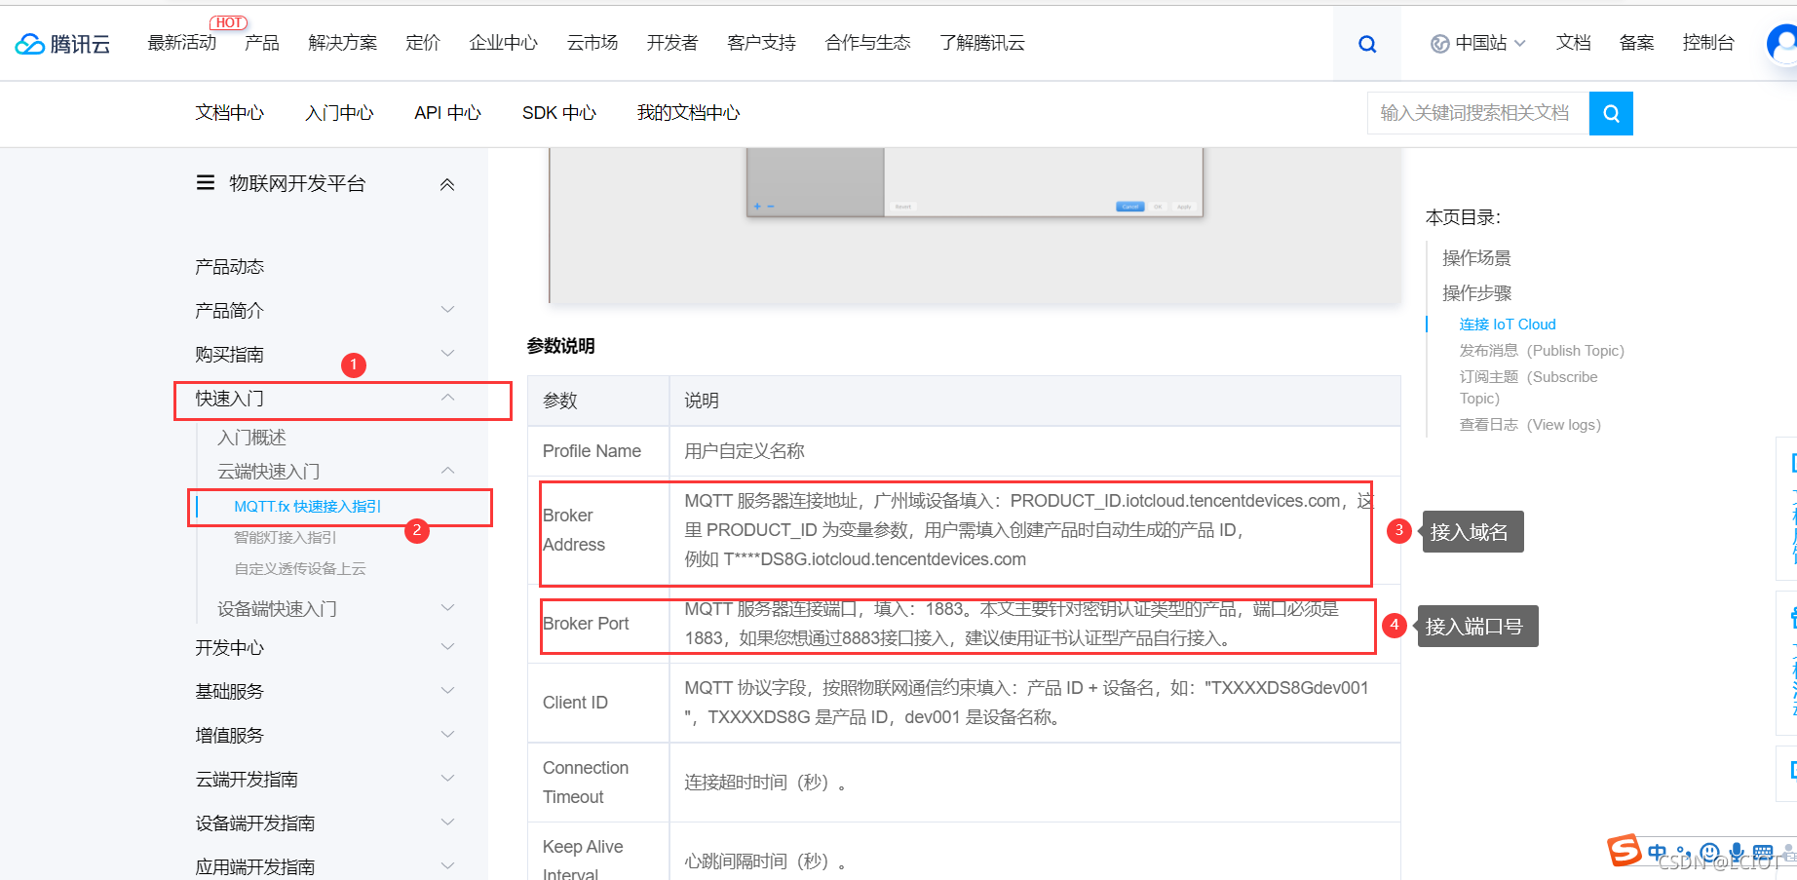Viewport: 1797px width, 880px height.
Task: Expand the 增值服务 section
Action: [x=447, y=735]
